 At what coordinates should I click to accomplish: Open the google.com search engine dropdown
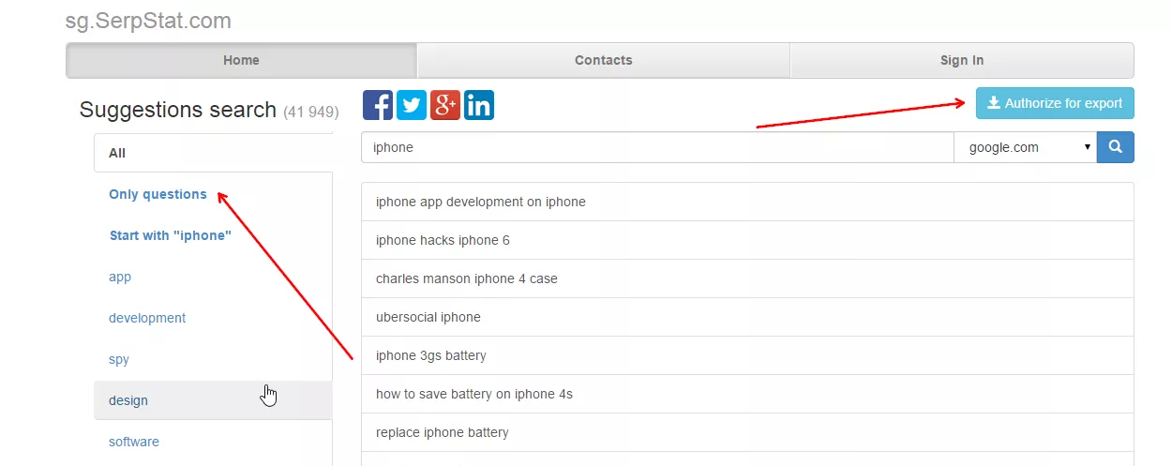1026,147
